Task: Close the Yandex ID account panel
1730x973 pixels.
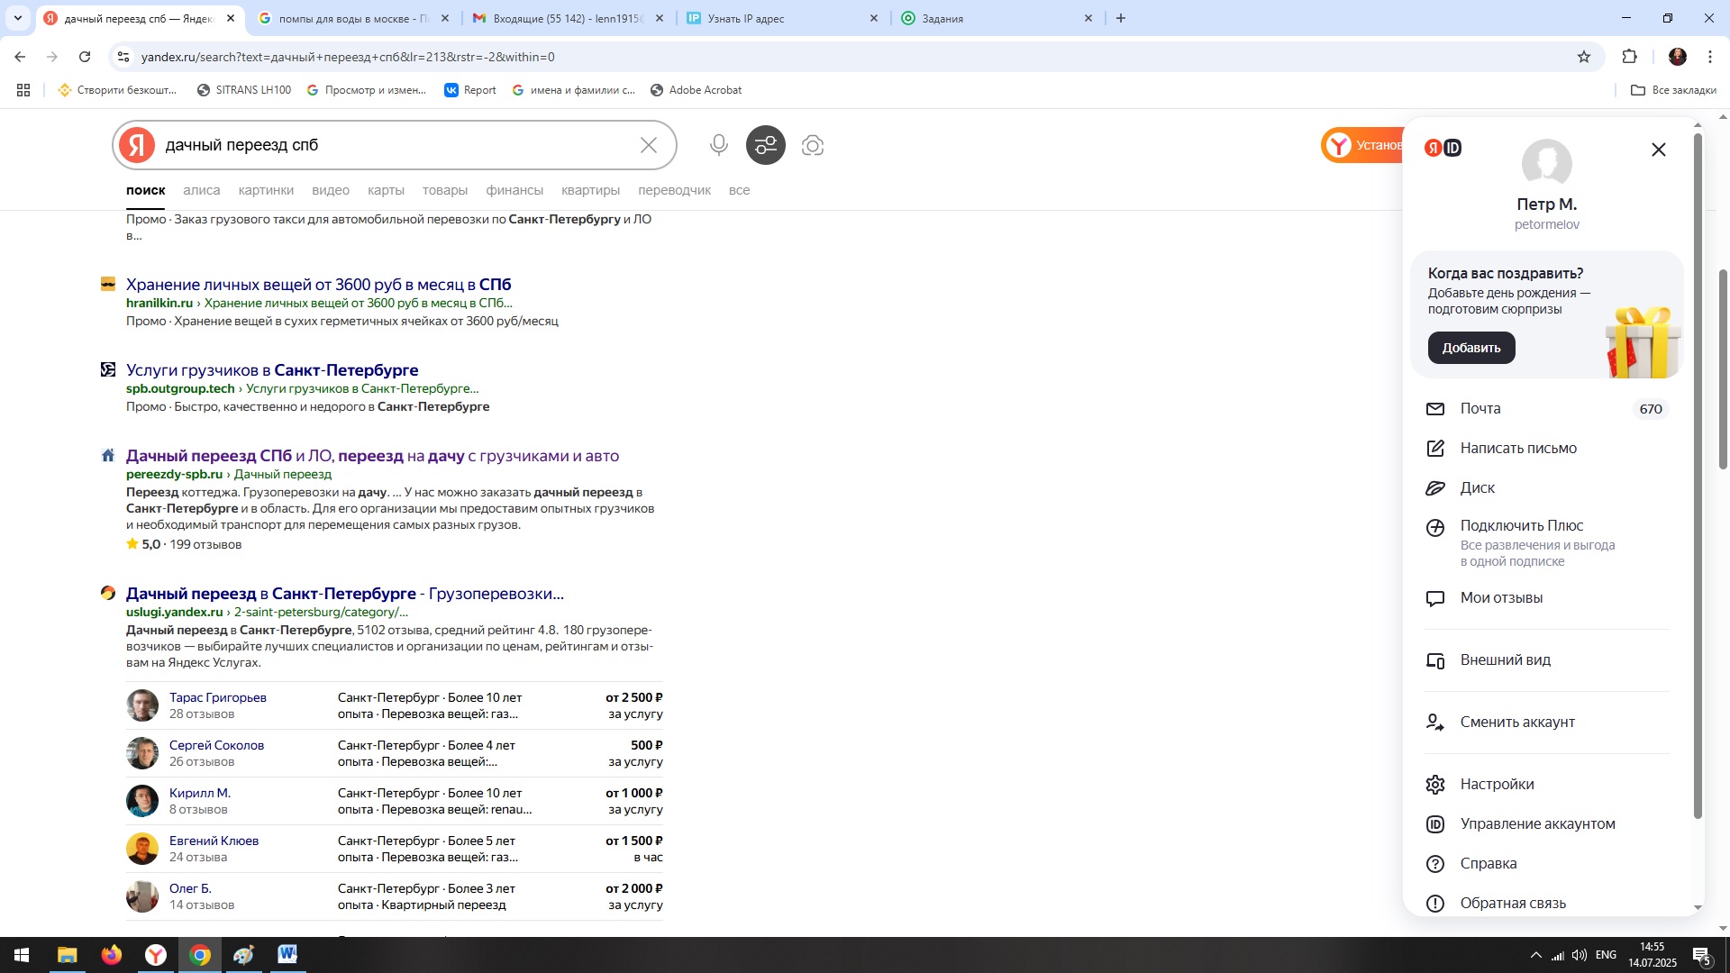Action: (1659, 150)
